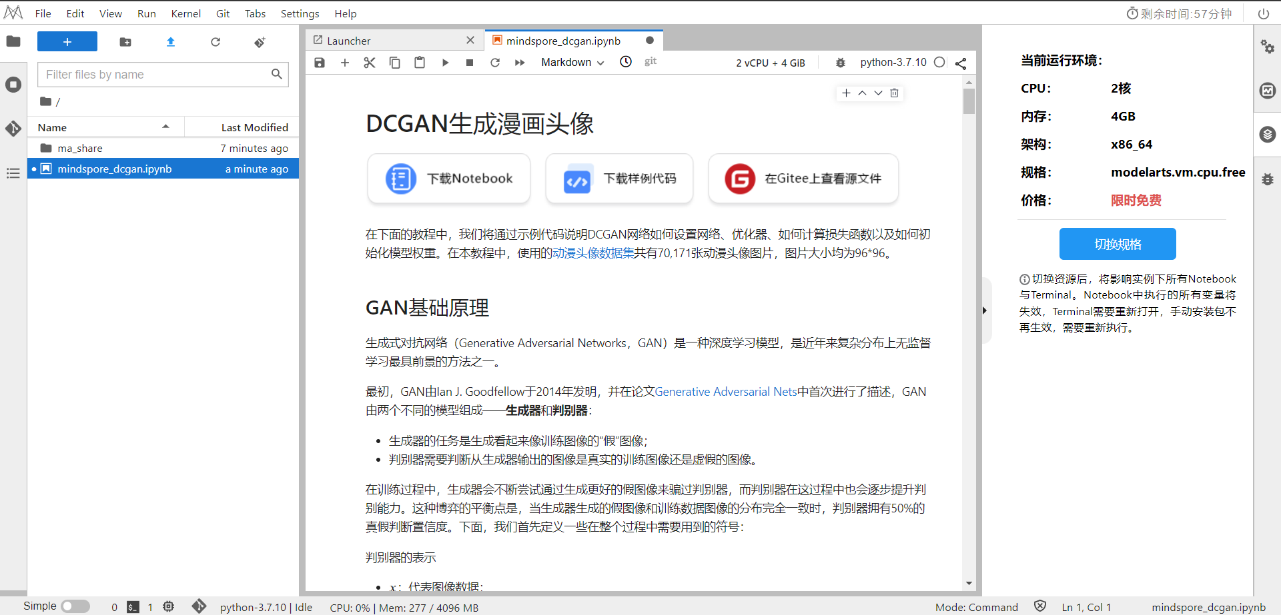Restart kernel and run all cells
Image resolution: width=1281 pixels, height=615 pixels.
click(520, 62)
